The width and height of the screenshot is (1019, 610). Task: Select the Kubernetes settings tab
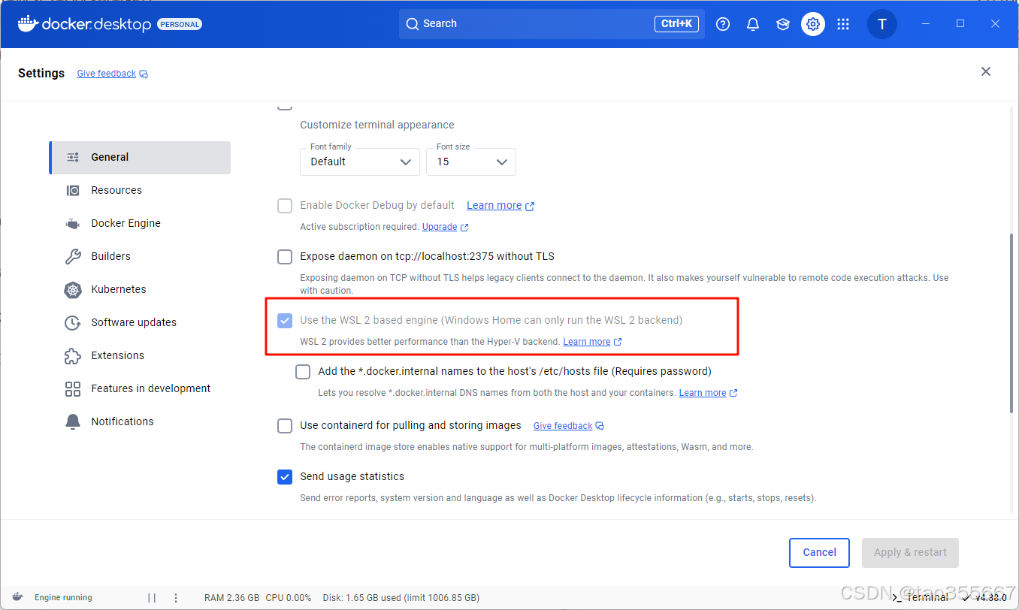click(141, 290)
